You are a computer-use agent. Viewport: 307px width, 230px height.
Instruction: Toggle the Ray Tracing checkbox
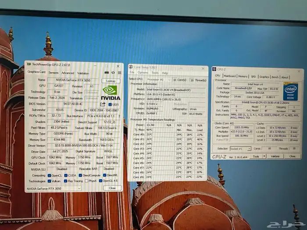(66, 181)
